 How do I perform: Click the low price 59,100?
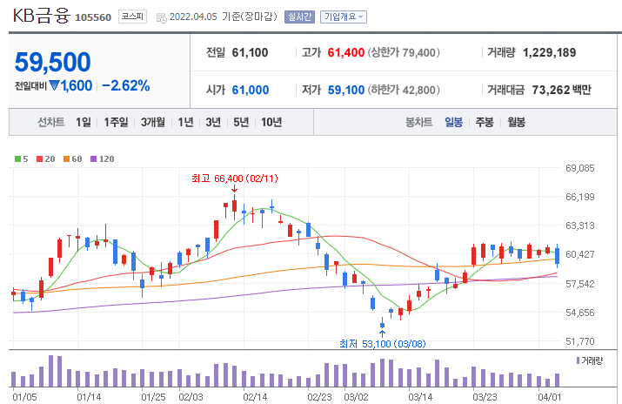(x=346, y=90)
